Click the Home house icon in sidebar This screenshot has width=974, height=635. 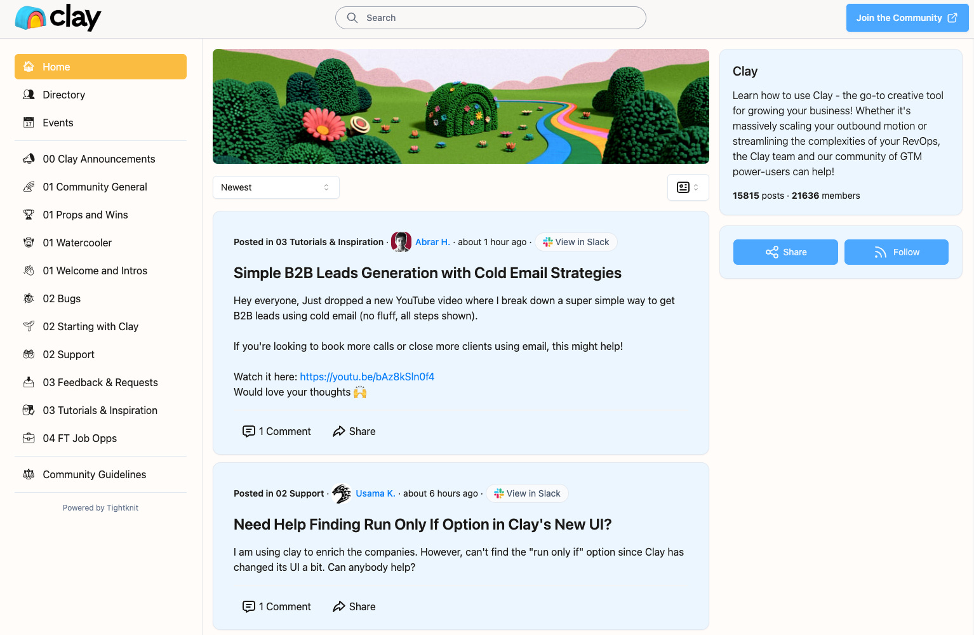tap(29, 67)
